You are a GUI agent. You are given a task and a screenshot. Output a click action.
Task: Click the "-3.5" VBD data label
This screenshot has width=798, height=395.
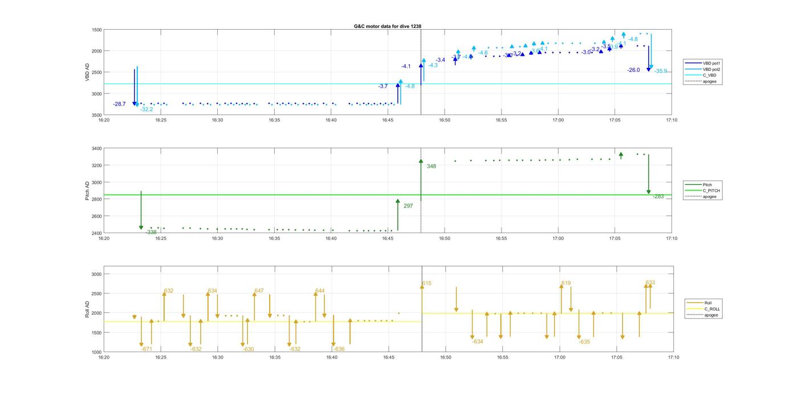(605, 47)
